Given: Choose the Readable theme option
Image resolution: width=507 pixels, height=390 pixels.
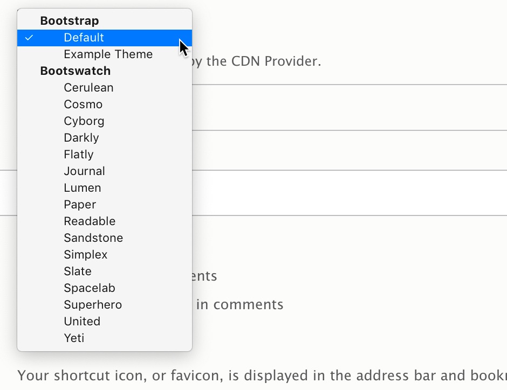Looking at the screenshot, I should [90, 221].
